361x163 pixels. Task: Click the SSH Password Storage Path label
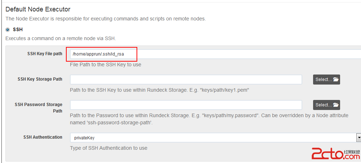pos(39,107)
